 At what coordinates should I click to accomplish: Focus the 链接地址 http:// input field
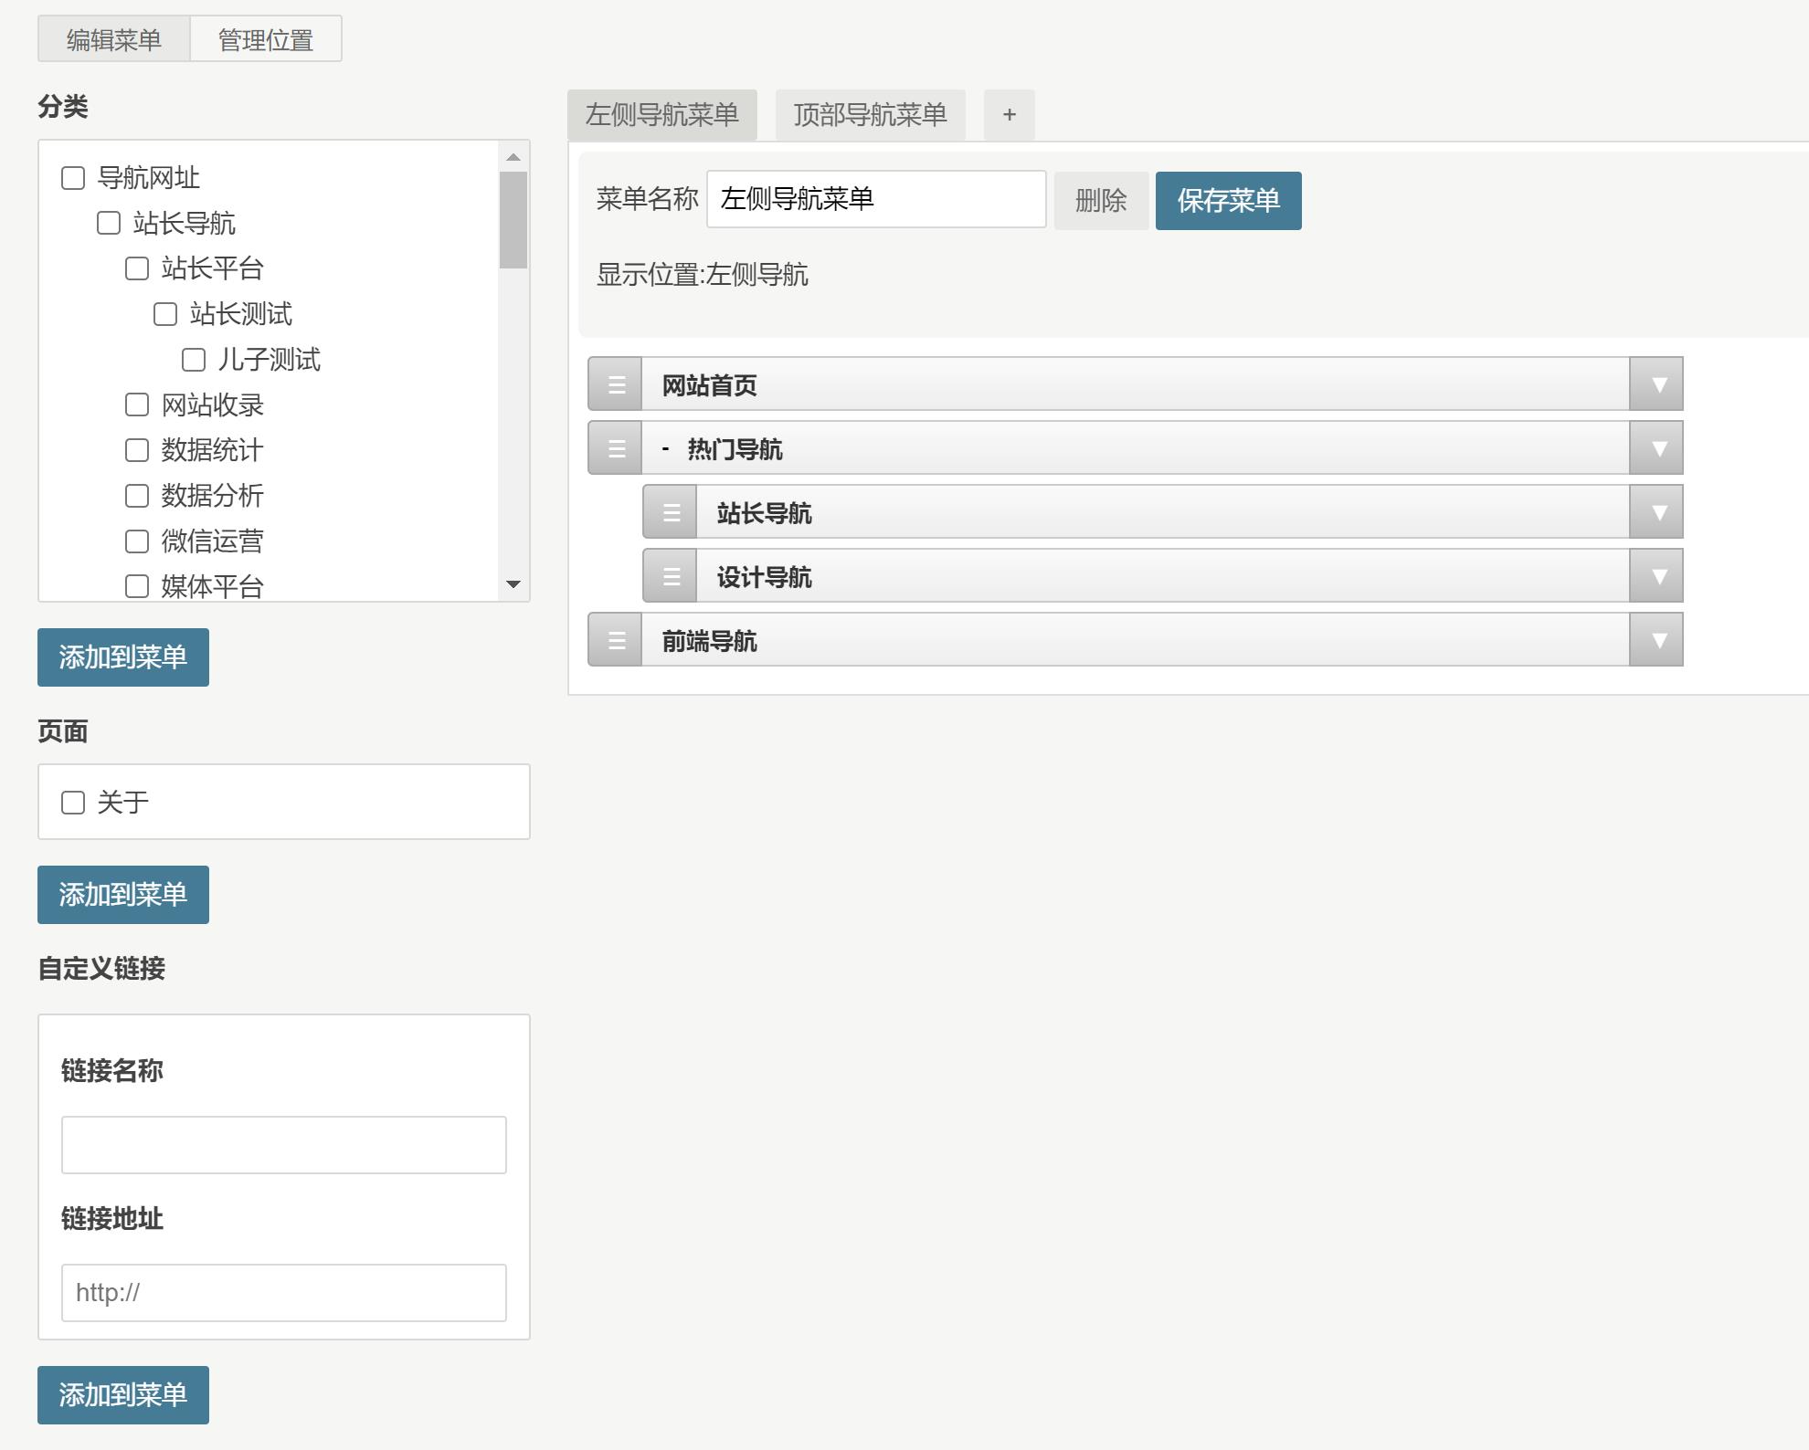(283, 1292)
